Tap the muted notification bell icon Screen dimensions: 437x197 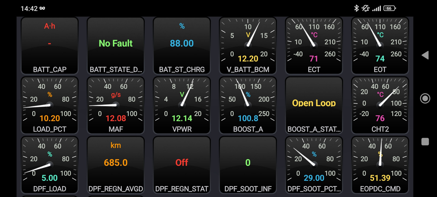[365, 8]
